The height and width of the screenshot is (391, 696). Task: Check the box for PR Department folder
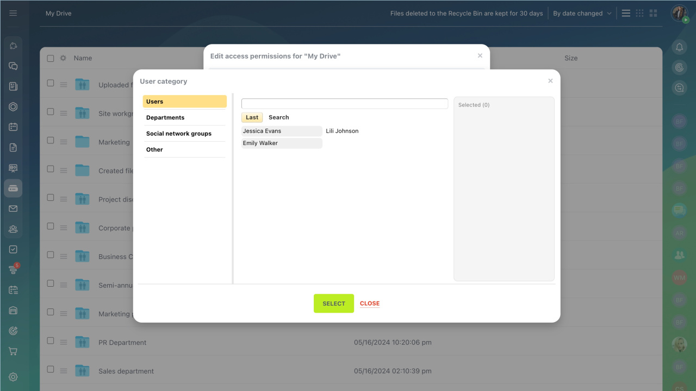[x=51, y=341]
